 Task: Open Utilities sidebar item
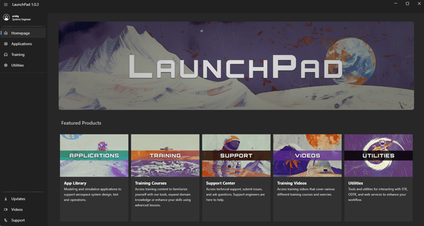23,65
